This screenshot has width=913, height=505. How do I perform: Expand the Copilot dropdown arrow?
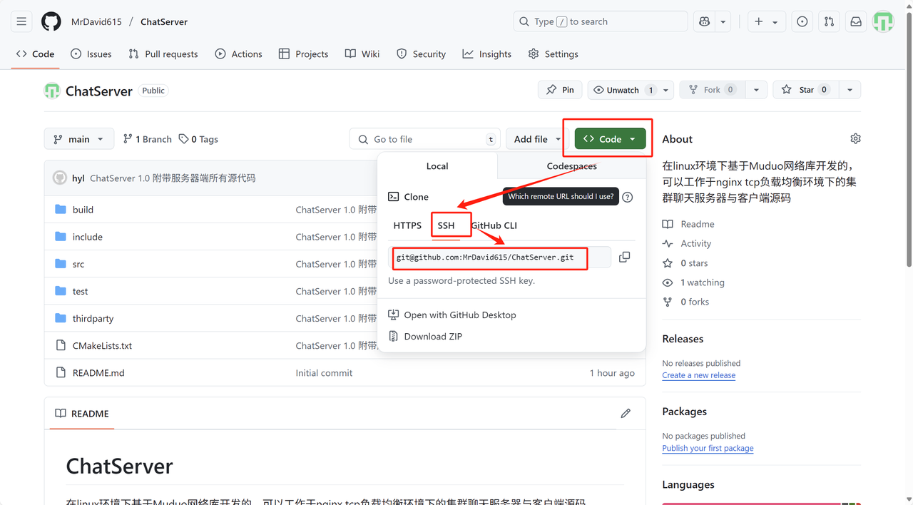point(723,21)
